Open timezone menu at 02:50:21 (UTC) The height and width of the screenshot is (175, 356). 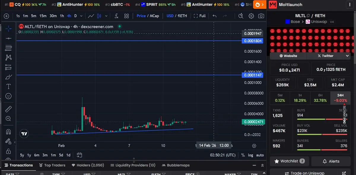223,155
